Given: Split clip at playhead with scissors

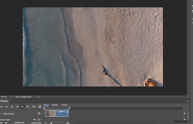Looking at the screenshot, I should click(34, 107).
